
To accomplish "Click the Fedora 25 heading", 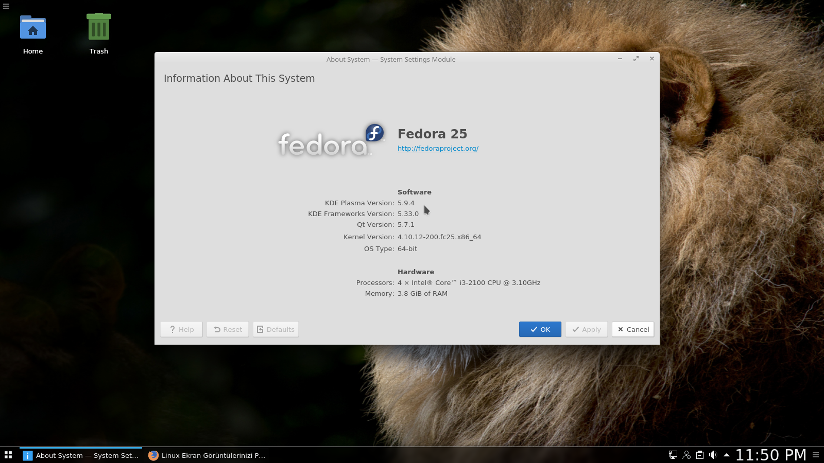I will [x=432, y=134].
